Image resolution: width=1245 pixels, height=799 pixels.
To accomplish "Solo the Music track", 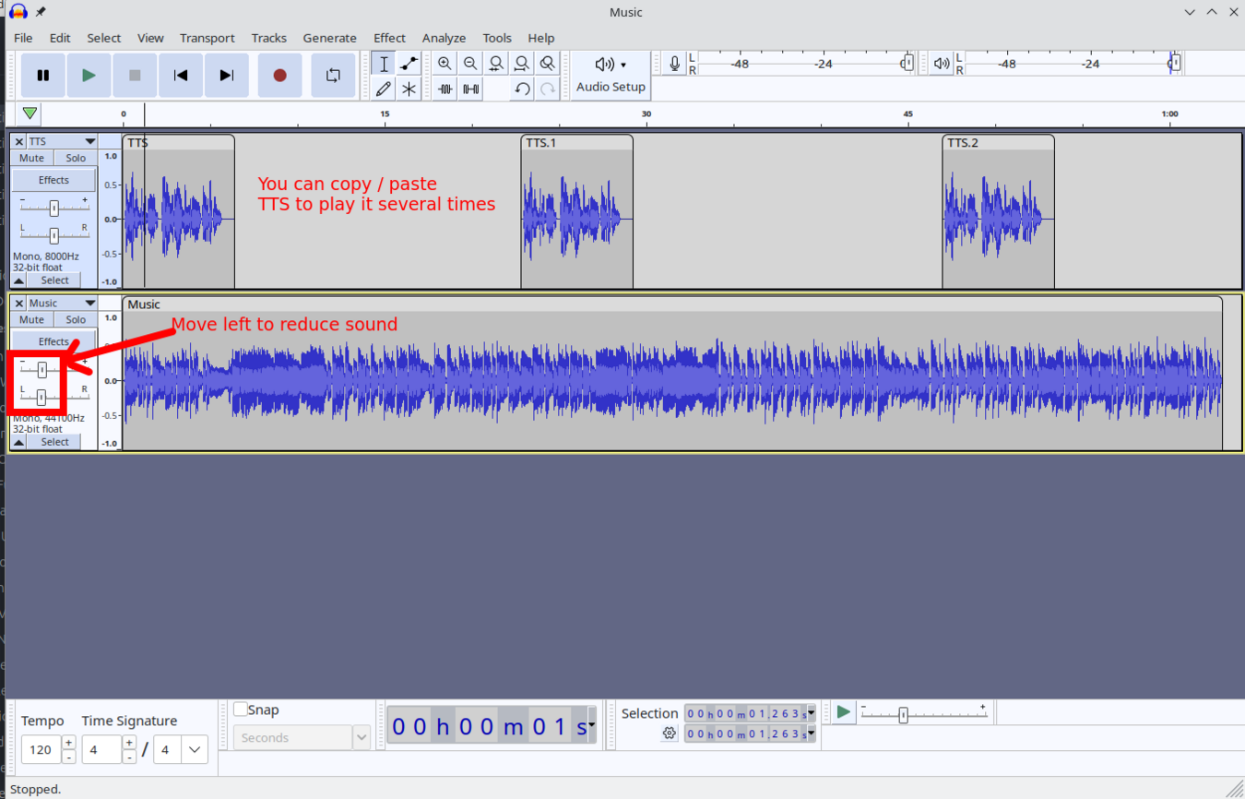I will tap(76, 319).
